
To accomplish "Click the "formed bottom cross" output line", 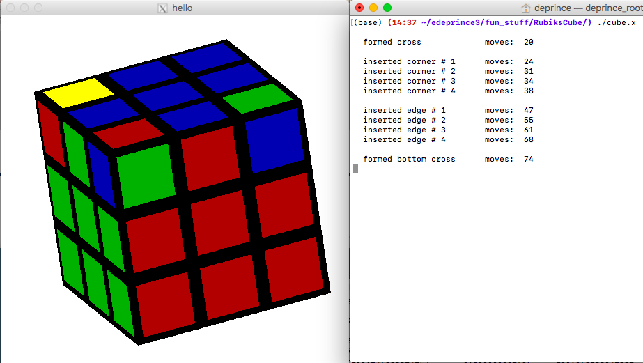I will [409, 159].
